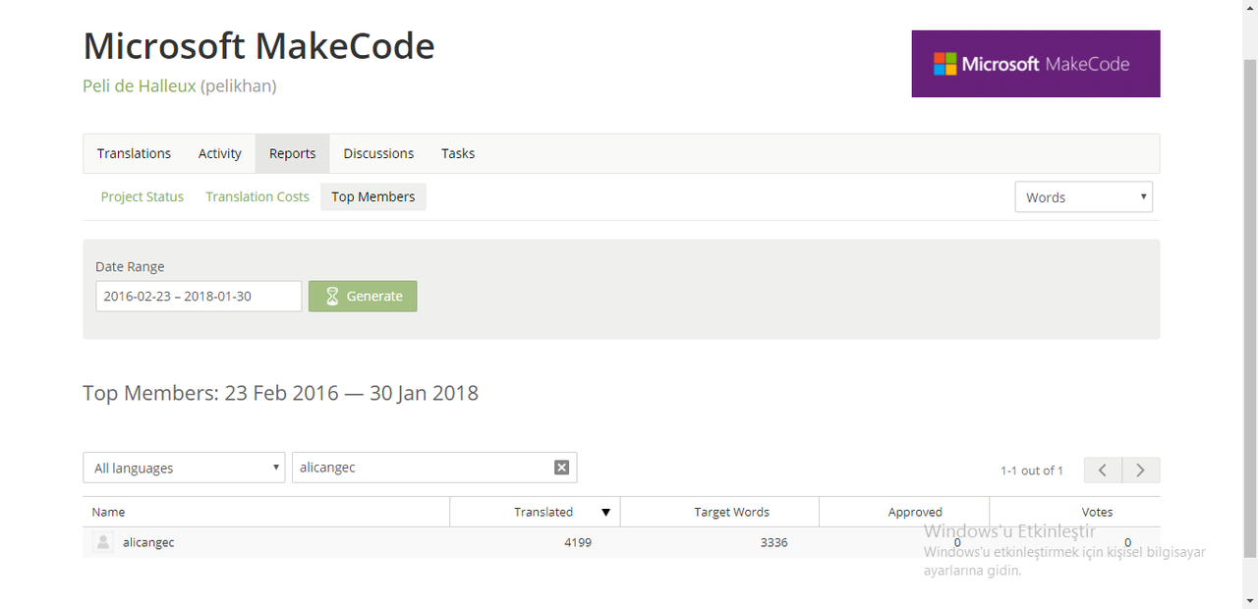Click the Microsoft MakeCode logo banner
Viewport: 1258px width, 609px height.
pos(1036,64)
